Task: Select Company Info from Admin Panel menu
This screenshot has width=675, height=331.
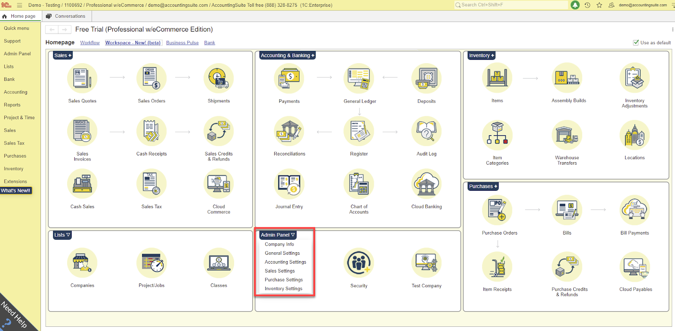Action: pos(279,244)
